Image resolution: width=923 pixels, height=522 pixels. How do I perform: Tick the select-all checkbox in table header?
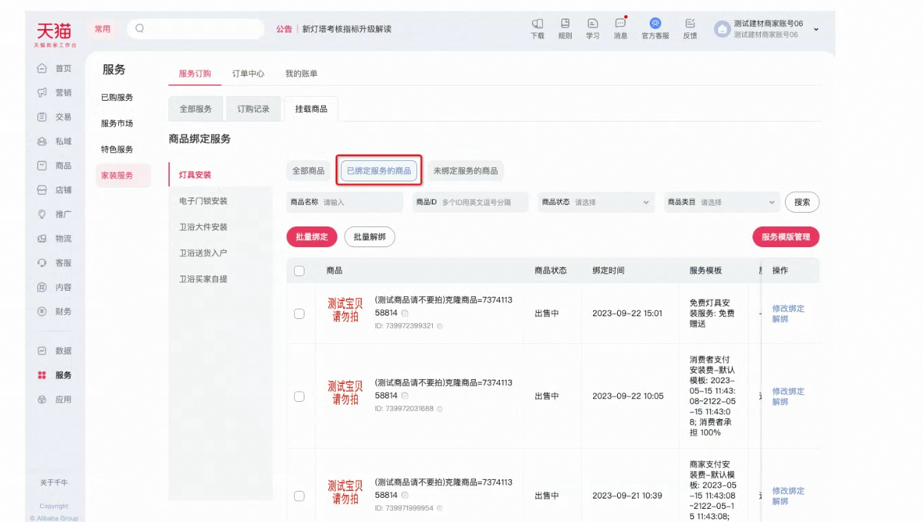pyautogui.click(x=299, y=271)
